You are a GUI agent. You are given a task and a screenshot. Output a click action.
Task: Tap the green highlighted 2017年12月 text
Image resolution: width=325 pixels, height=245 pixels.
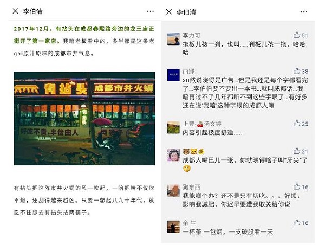31,29
